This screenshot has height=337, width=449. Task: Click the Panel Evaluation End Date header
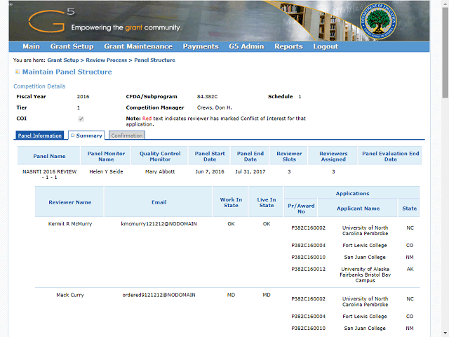click(390, 156)
